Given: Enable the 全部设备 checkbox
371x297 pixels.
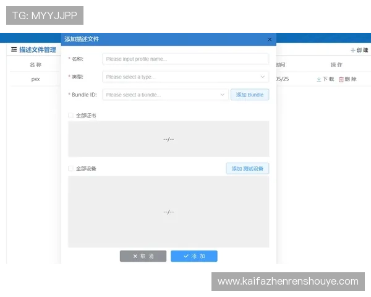Looking at the screenshot, I should click(71, 168).
